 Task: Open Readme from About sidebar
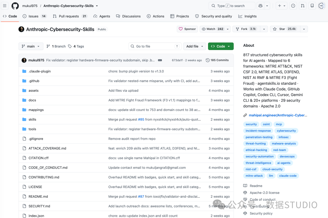pos(256,186)
